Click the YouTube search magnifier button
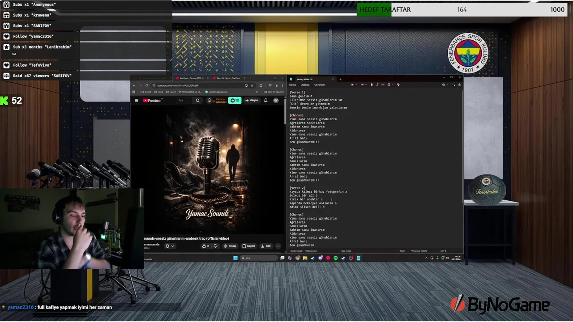Viewport: 573px width, 322px height. 197,101
